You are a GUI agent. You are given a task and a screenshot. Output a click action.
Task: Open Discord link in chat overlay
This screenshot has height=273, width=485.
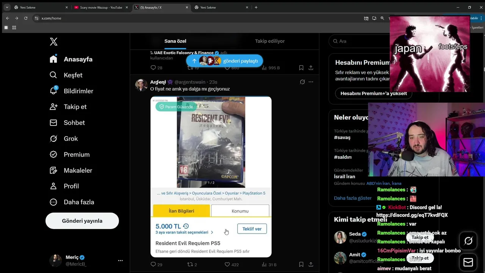coord(412,215)
